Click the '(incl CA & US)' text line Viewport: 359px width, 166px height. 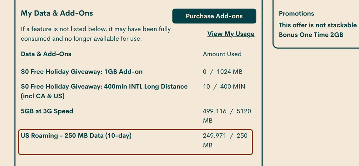[44, 97]
